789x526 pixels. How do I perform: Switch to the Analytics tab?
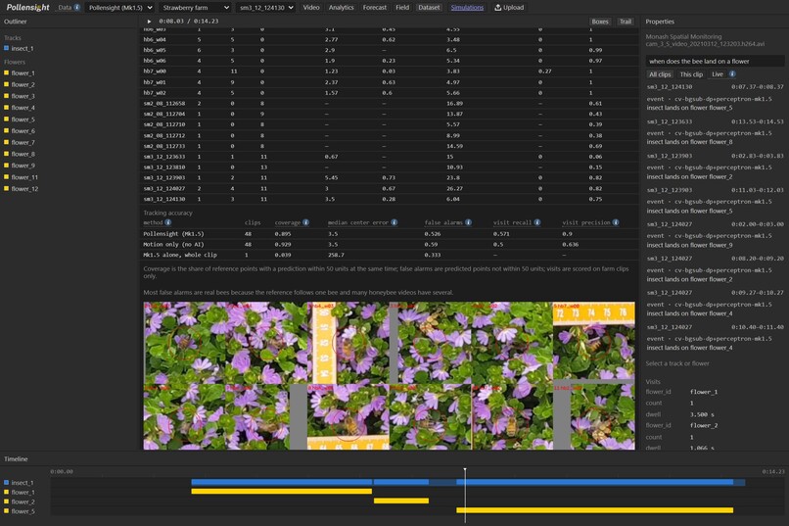pyautogui.click(x=342, y=8)
